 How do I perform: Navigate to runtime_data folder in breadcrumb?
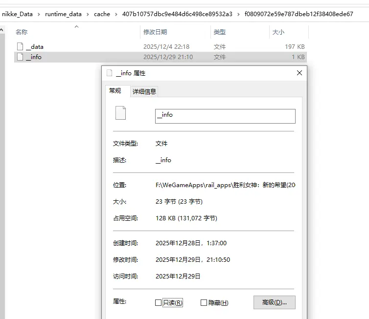[x=63, y=14]
